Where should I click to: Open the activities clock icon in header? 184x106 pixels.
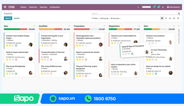[x=154, y=7]
